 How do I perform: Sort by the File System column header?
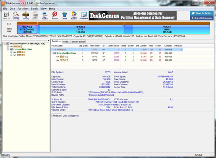[x=95, y=46]
